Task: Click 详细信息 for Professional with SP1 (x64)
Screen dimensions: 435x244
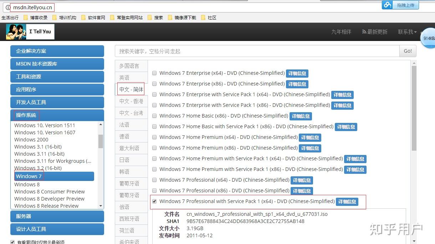Action: (x=347, y=202)
